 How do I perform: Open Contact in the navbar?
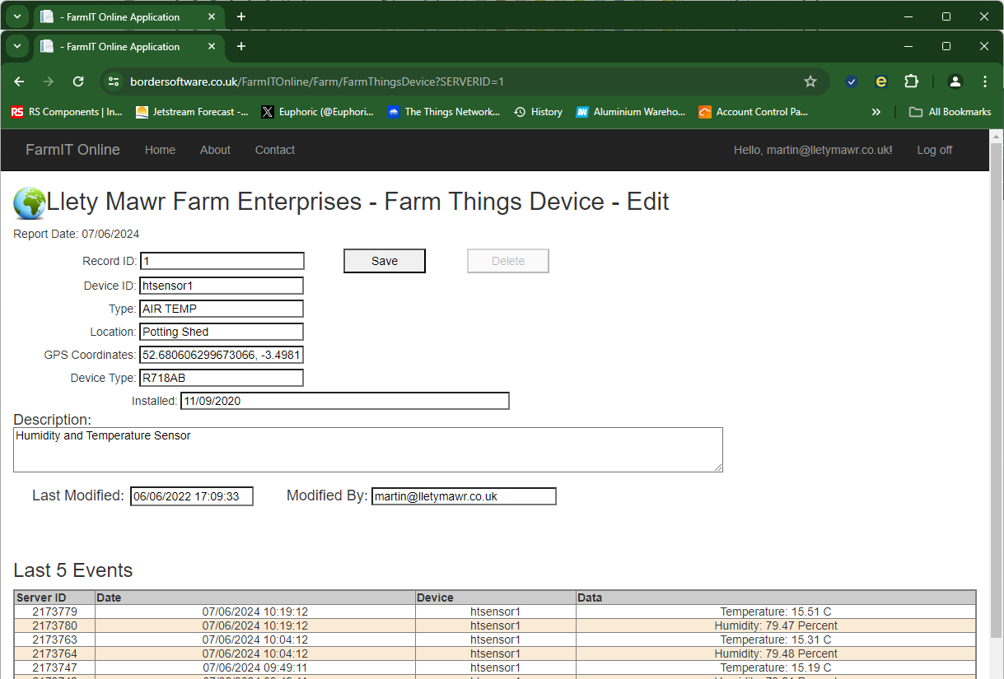pyautogui.click(x=275, y=150)
